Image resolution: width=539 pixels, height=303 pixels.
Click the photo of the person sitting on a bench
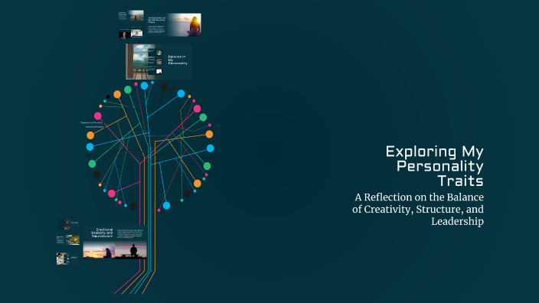tap(131, 249)
